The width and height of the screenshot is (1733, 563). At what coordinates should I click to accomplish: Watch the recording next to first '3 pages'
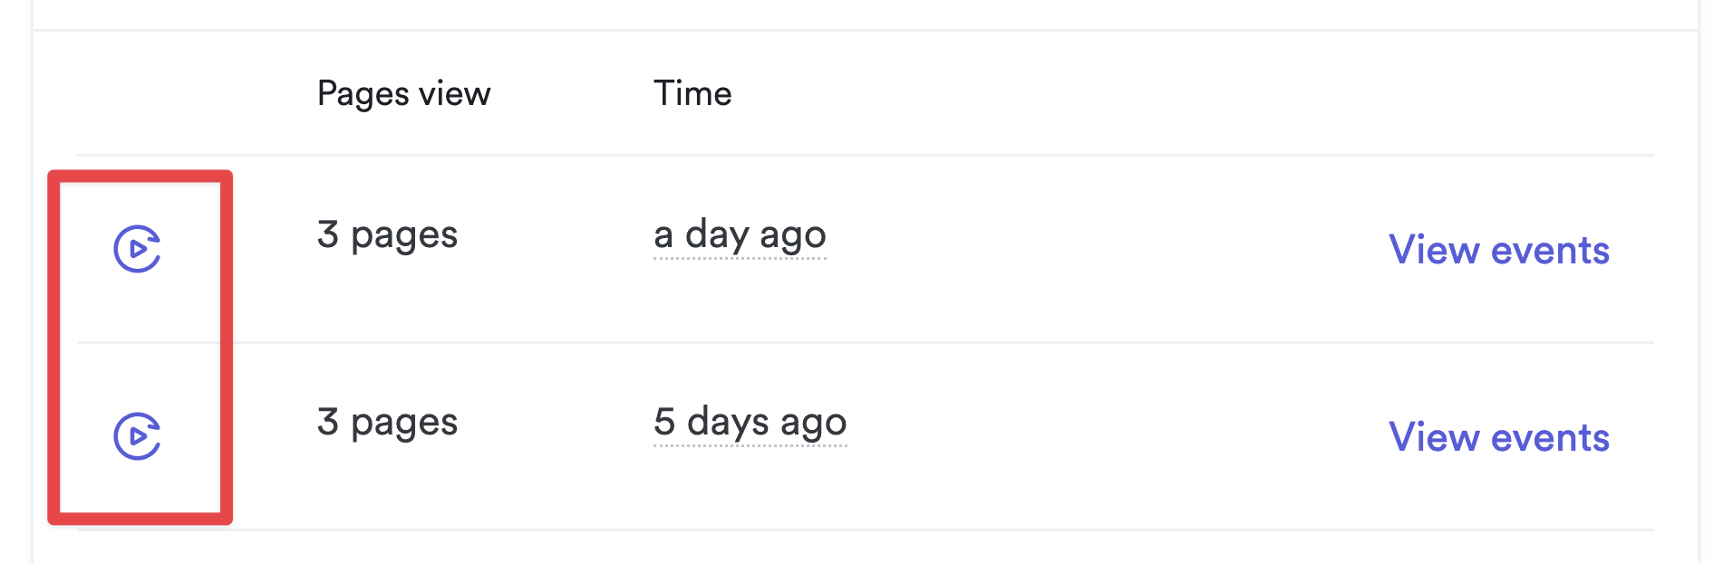tap(137, 249)
